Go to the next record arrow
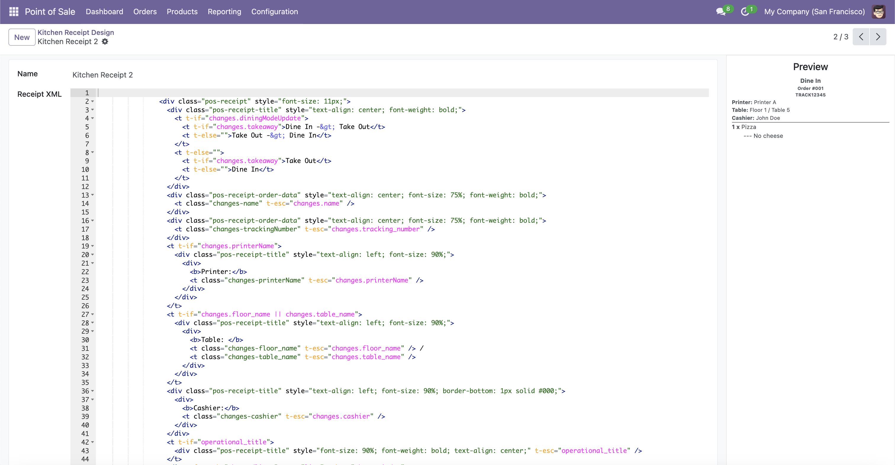 878,37
